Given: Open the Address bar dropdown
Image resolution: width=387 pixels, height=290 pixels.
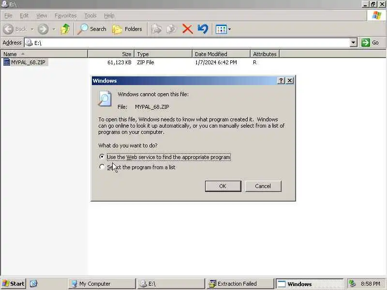Looking at the screenshot, I should pyautogui.click(x=353, y=43).
